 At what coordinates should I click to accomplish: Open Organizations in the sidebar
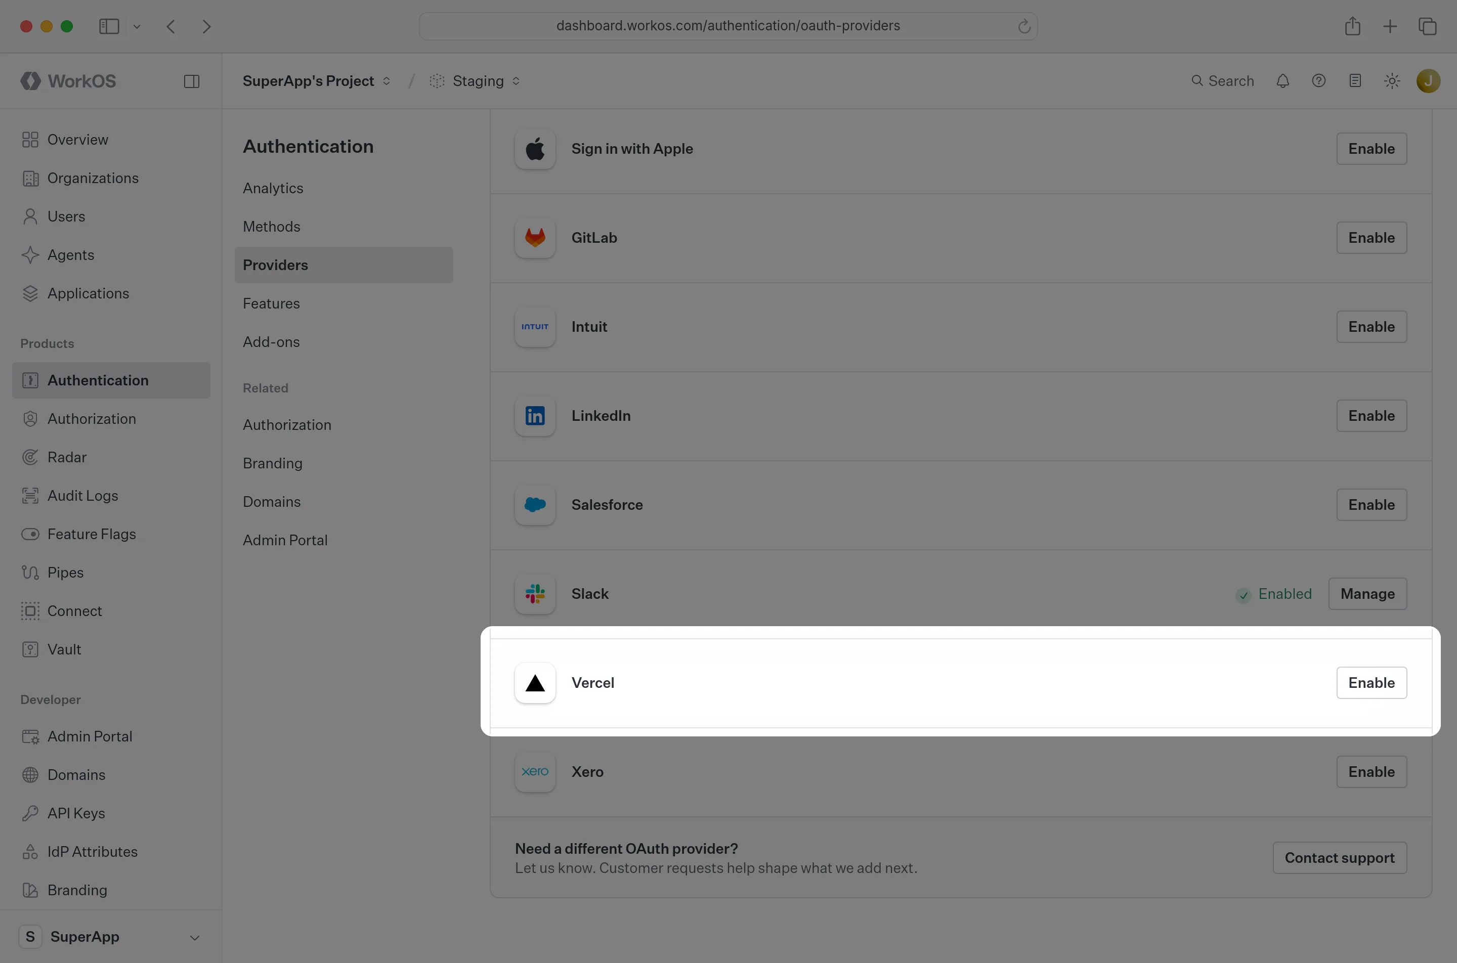point(111,178)
